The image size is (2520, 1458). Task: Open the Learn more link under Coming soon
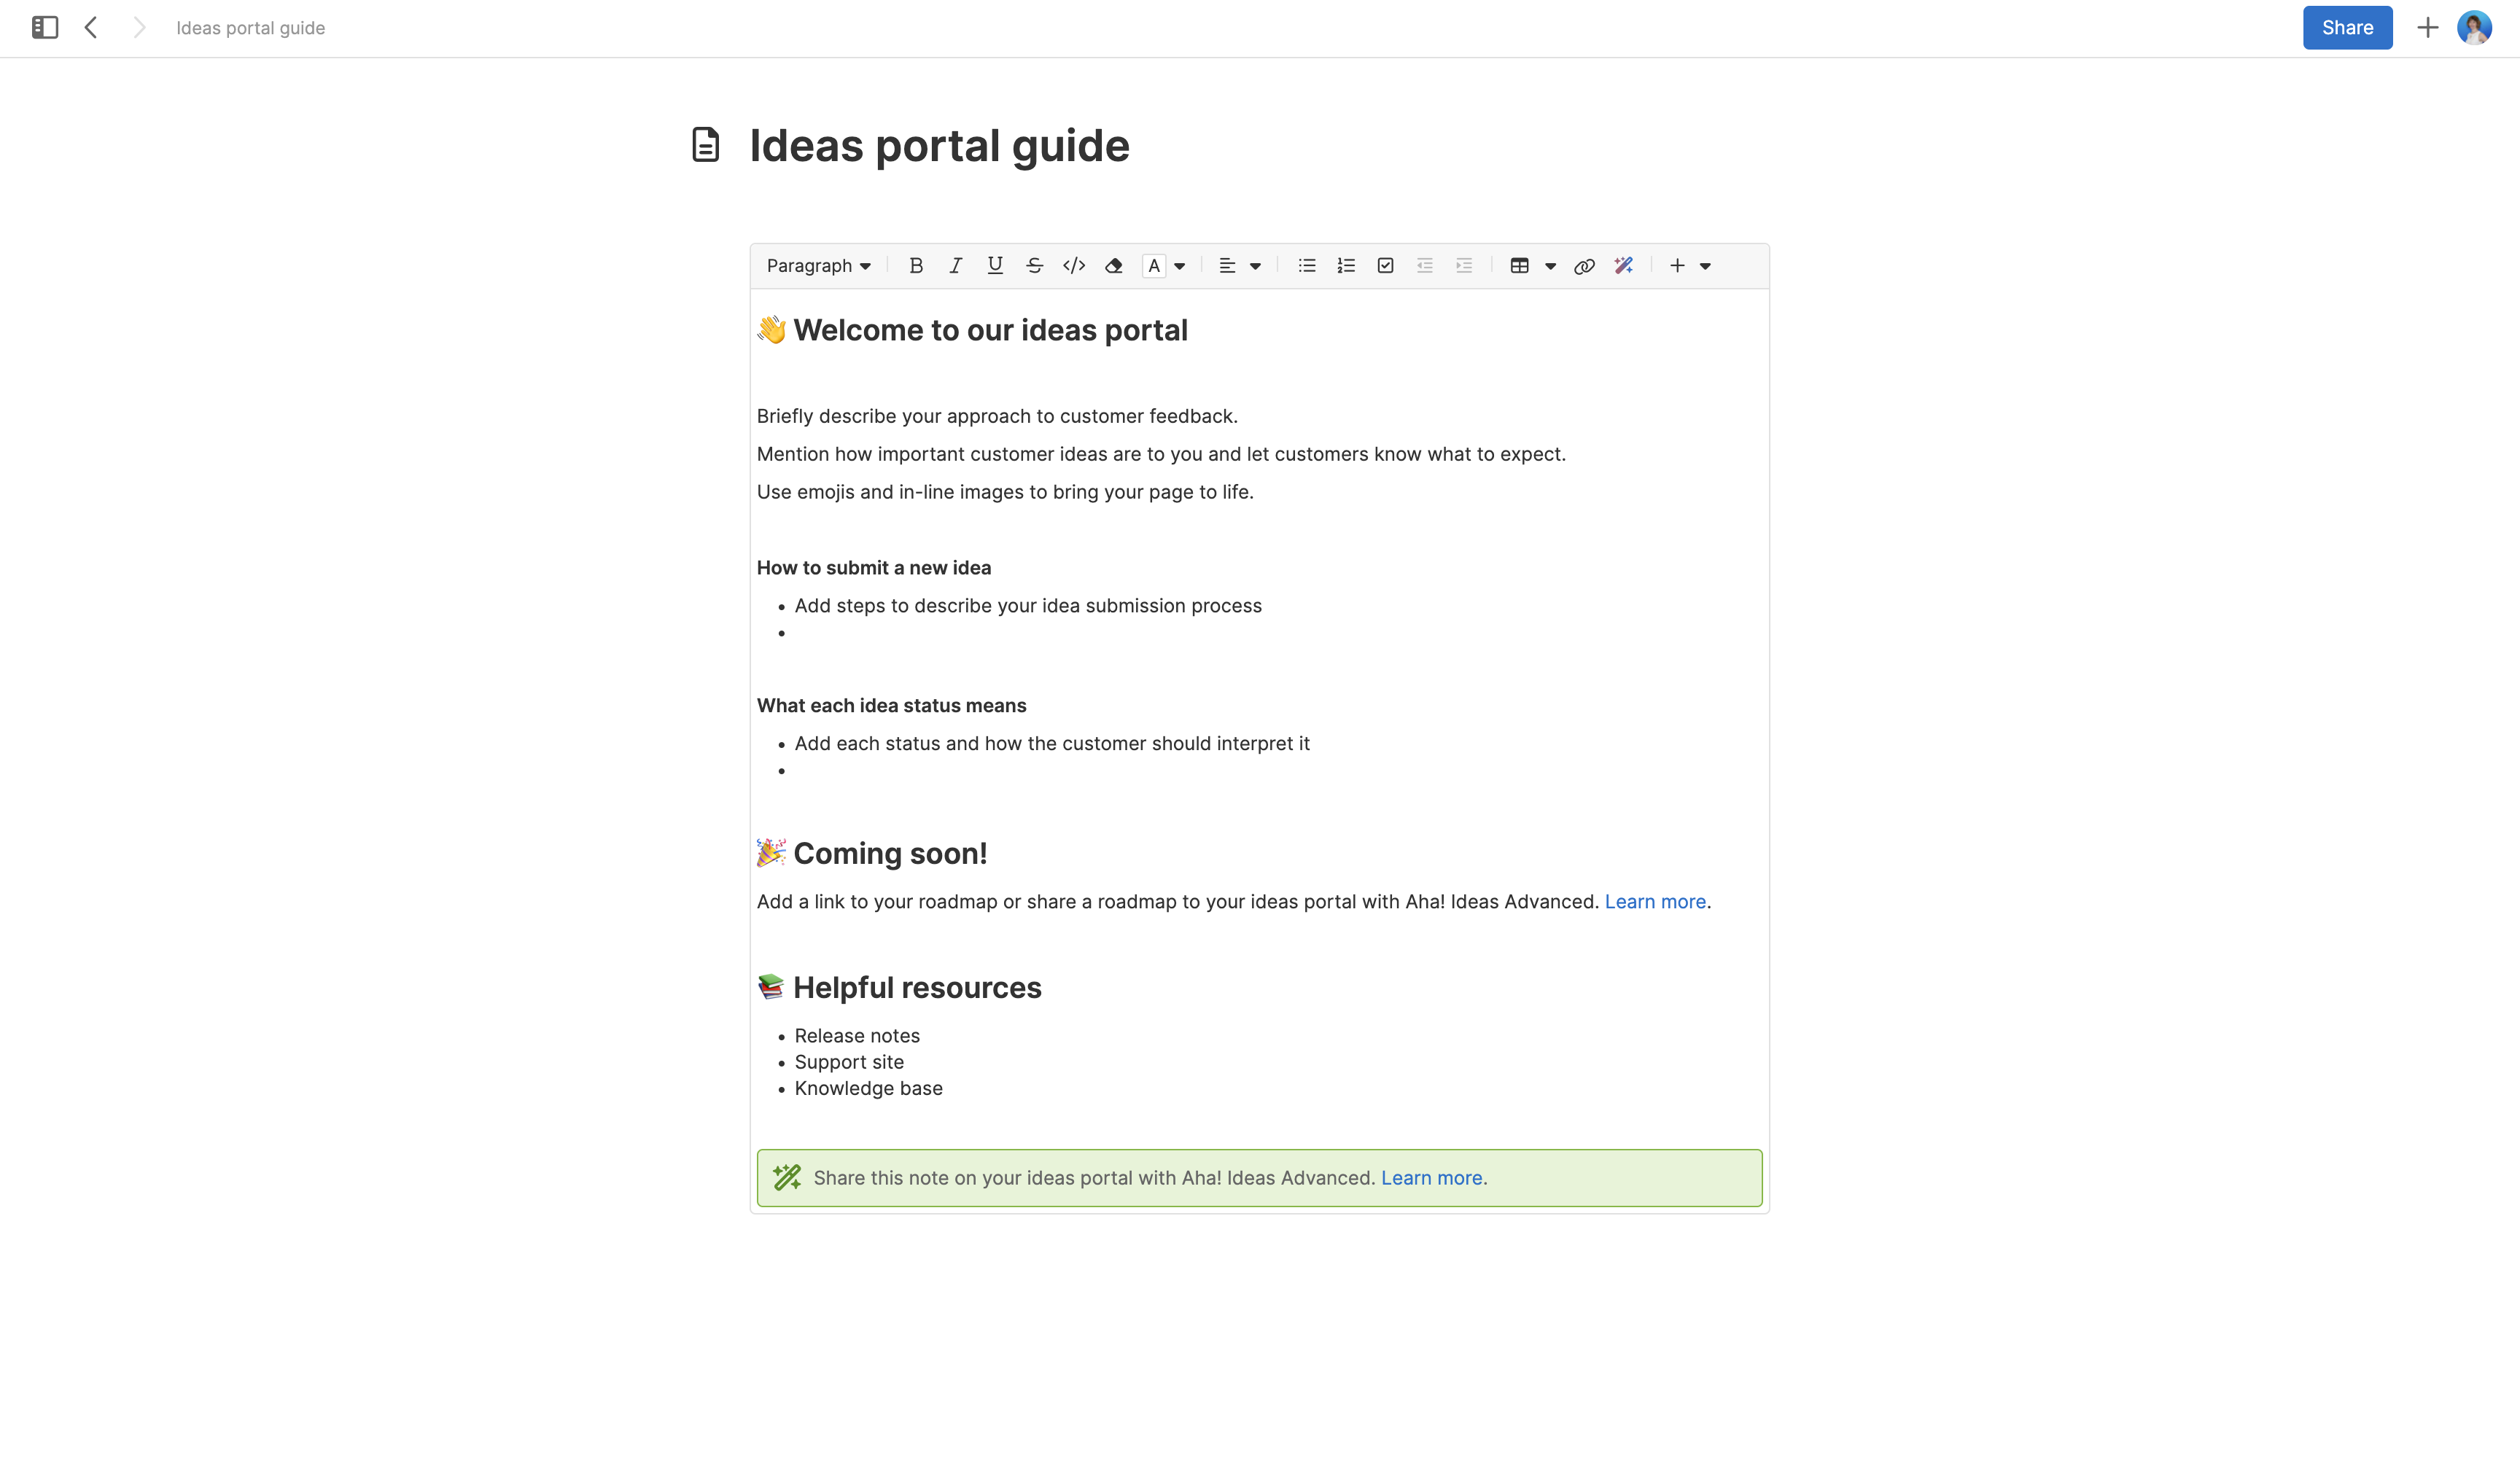click(1655, 901)
